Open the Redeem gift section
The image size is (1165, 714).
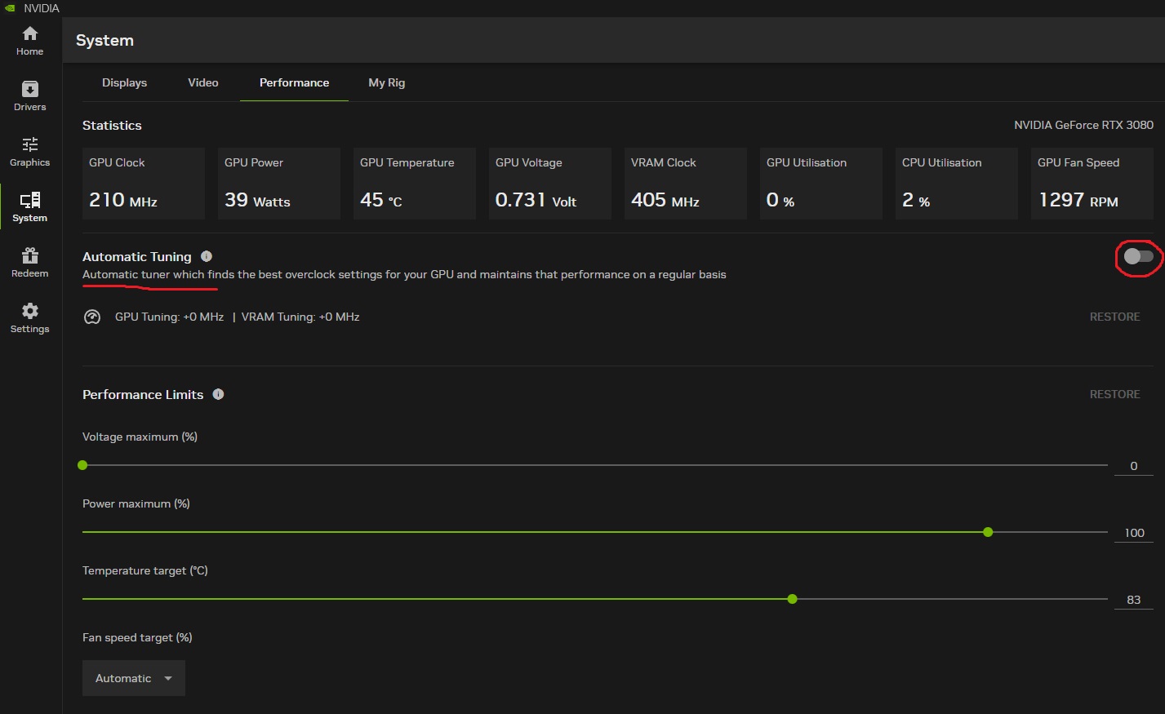pos(30,263)
